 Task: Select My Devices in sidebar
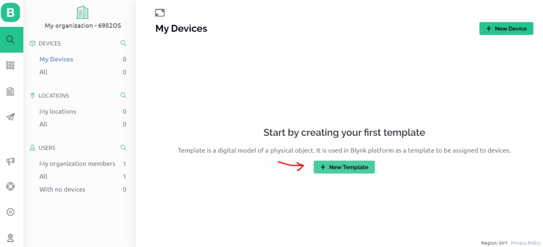point(56,59)
